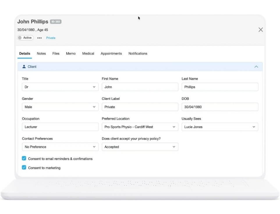
Task: Click the DOB field showing 30/04/1980
Action: 220,107
